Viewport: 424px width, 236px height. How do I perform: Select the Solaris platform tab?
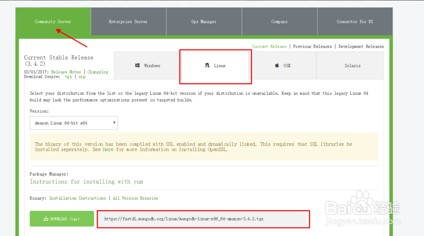[350, 65]
